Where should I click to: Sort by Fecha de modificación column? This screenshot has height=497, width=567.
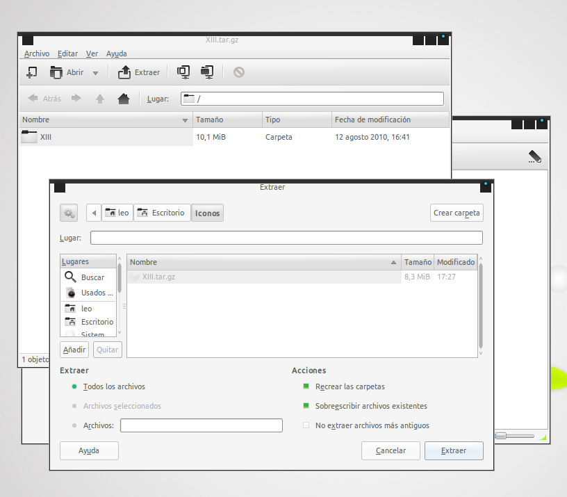(x=391, y=120)
